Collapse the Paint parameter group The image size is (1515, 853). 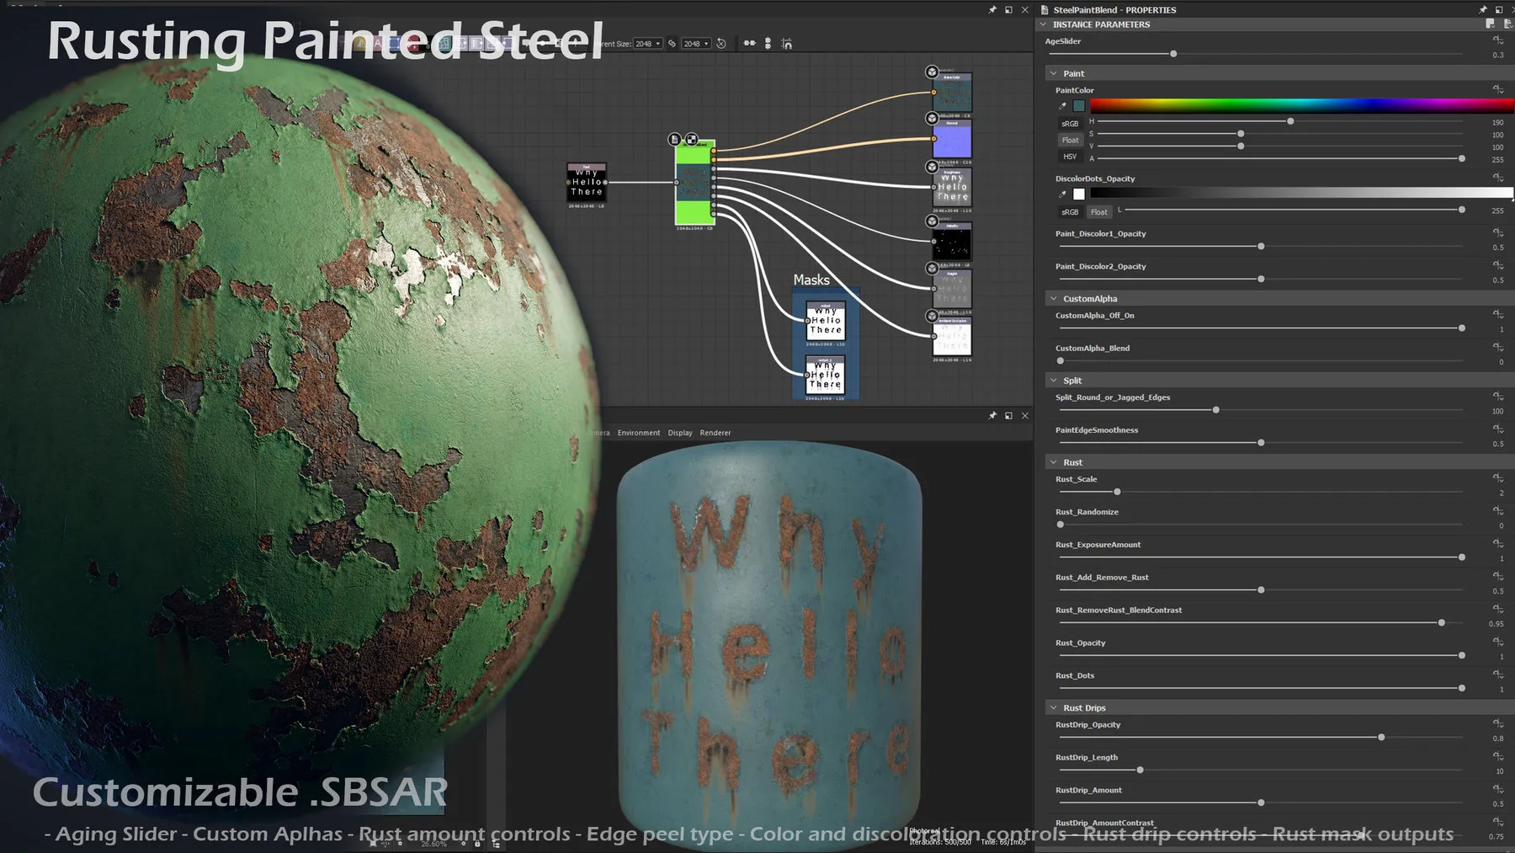[x=1054, y=73]
